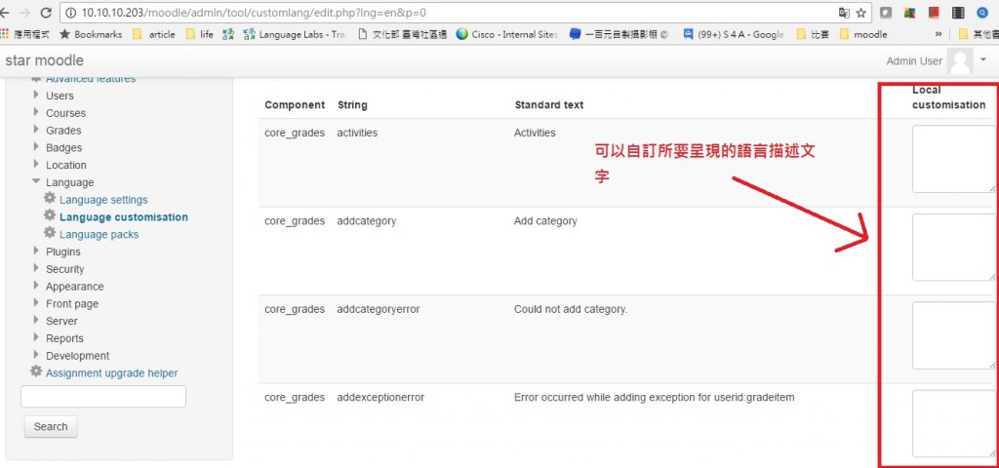Open the life bookmark folder

199,34
